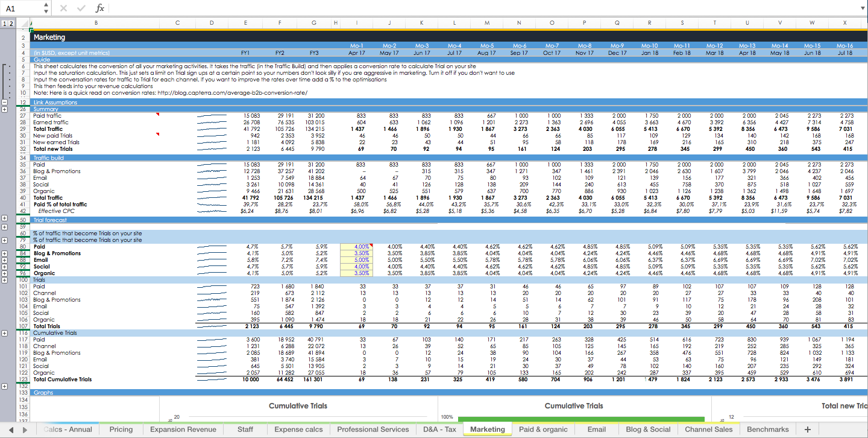
Task: Go to next sheet with right arrow
Action: tap(25, 430)
